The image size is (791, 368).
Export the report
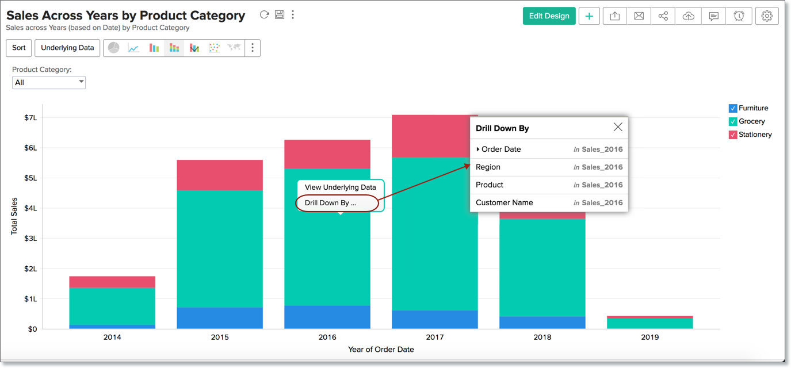tap(614, 16)
